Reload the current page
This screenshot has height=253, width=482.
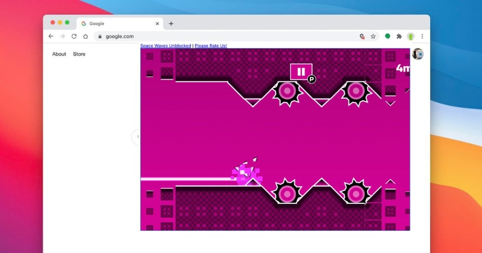coord(74,36)
